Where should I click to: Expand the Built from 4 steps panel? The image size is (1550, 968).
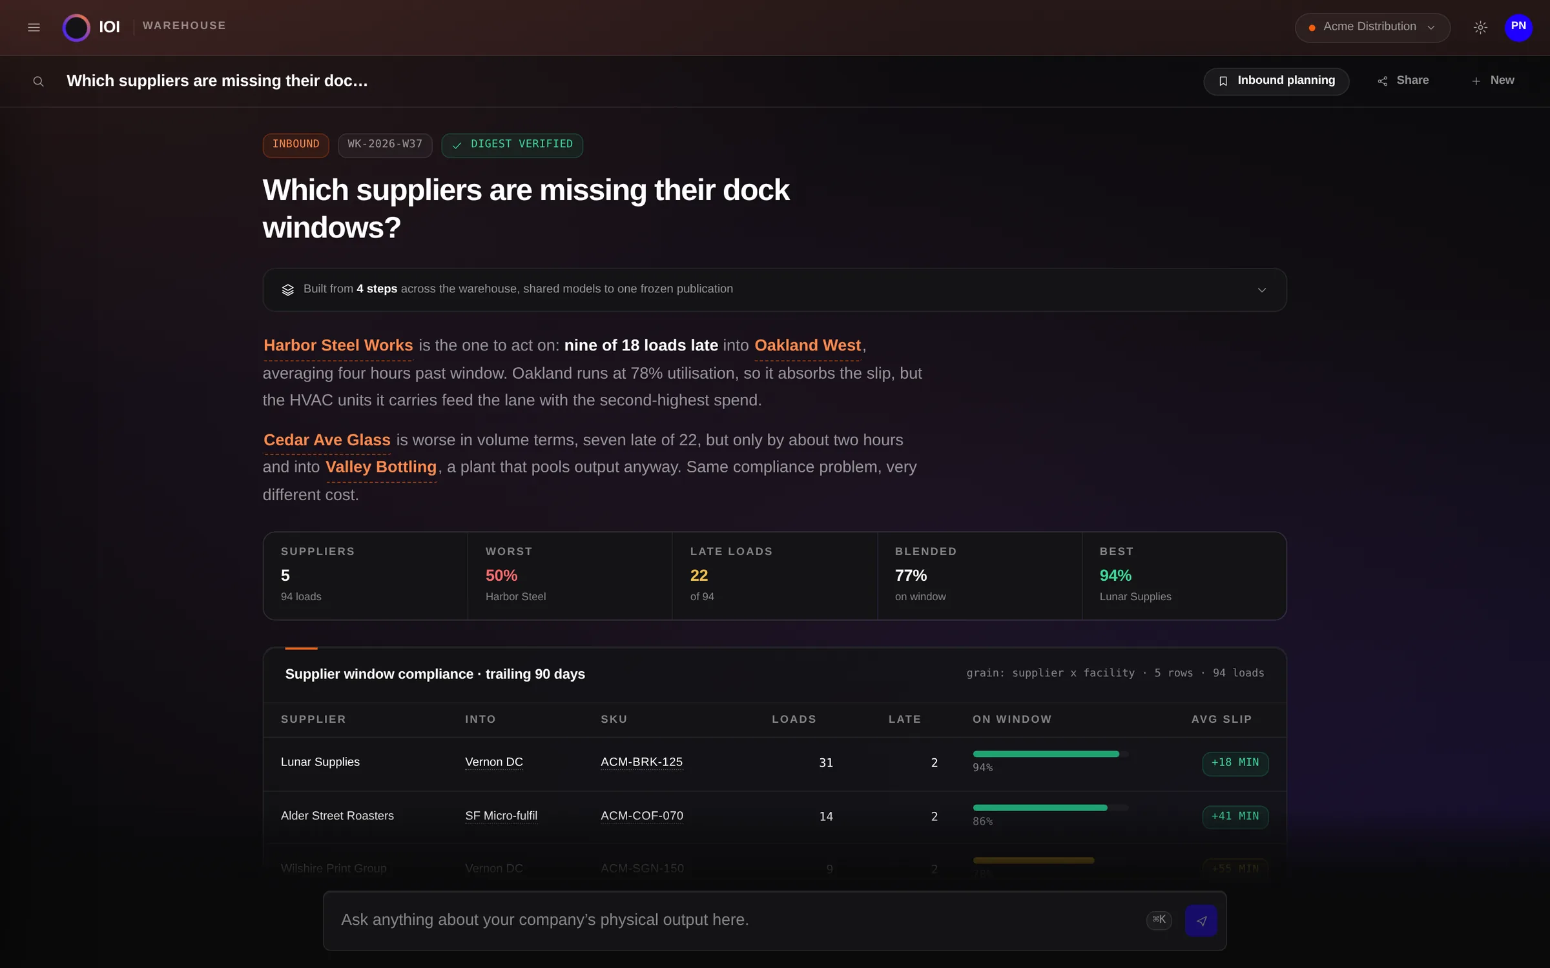(774, 289)
